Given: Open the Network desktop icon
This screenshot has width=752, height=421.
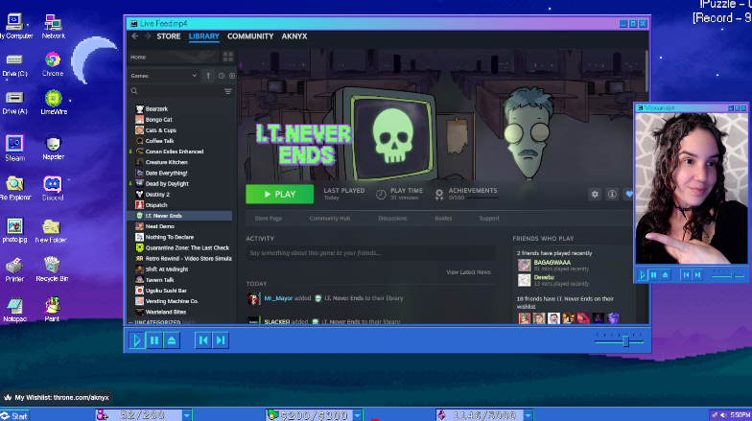Looking at the screenshot, I should point(53,26).
